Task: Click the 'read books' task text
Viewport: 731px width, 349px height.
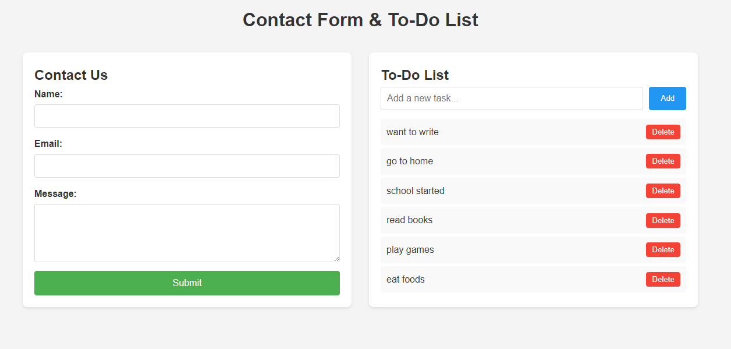Action: [409, 220]
